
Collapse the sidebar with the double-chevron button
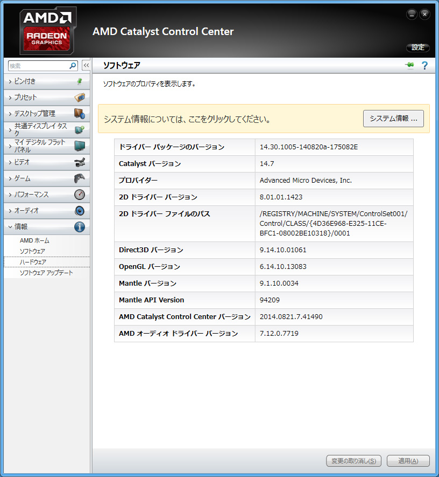(x=86, y=65)
